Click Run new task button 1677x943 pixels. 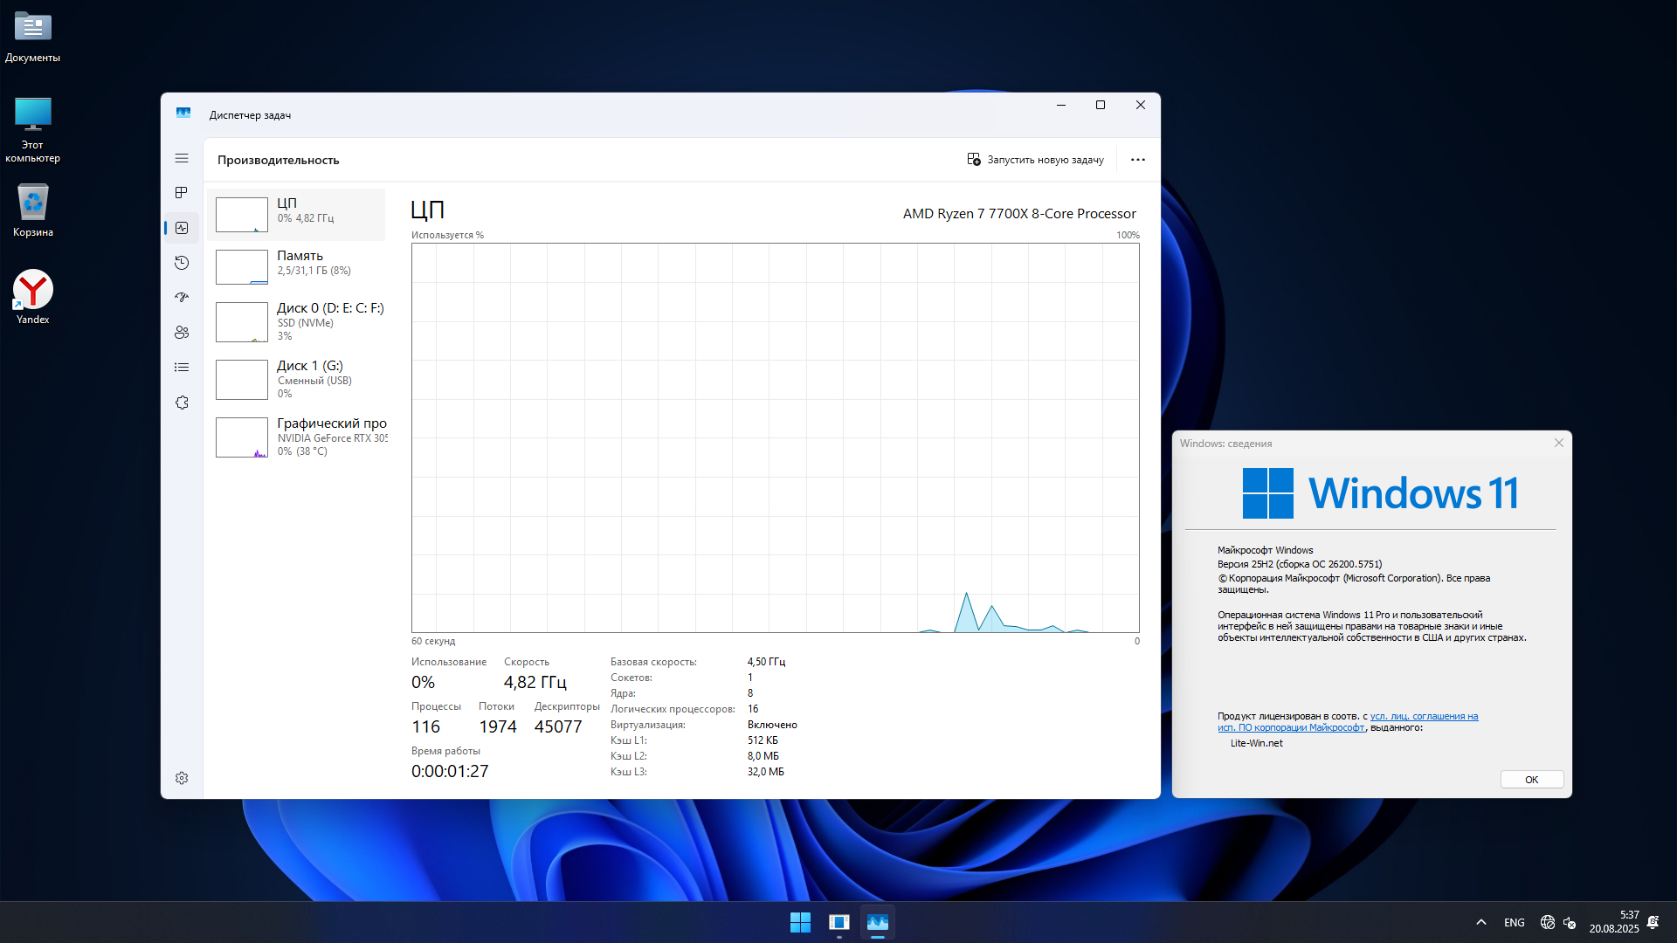1035,160
